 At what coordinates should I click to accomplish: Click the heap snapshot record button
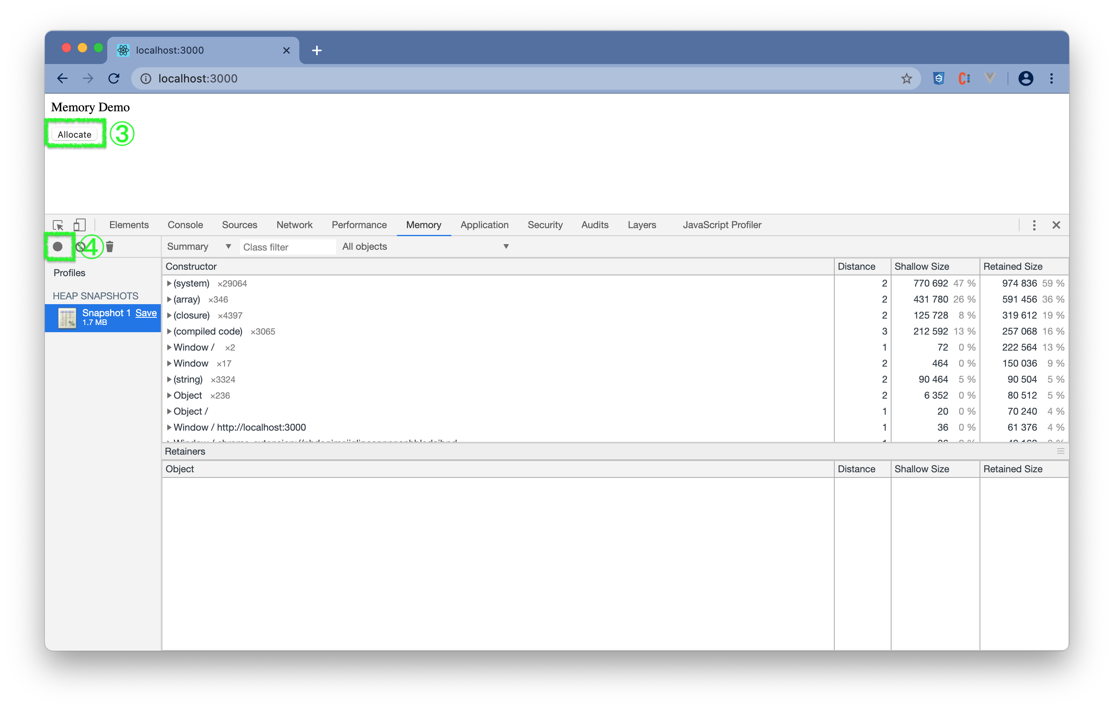(x=57, y=247)
